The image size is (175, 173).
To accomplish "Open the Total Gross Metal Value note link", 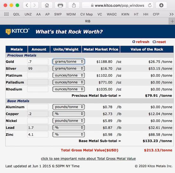I will click(88, 158).
